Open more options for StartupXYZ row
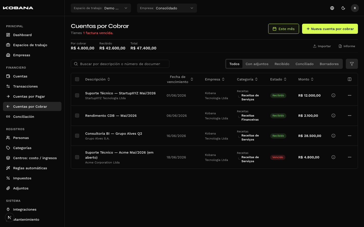This screenshot has width=364, height=227. click(x=350, y=95)
